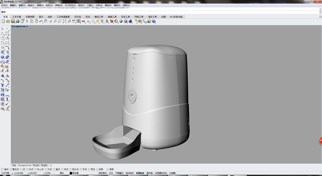
Task: Open the 尺寸标注(D) menu
Action: click(x=70, y=5)
